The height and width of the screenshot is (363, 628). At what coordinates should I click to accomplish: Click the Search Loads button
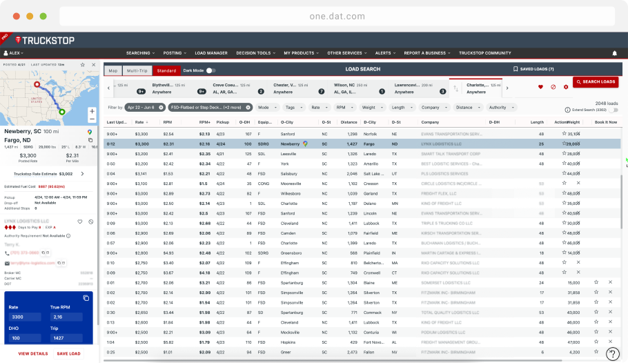(595, 82)
